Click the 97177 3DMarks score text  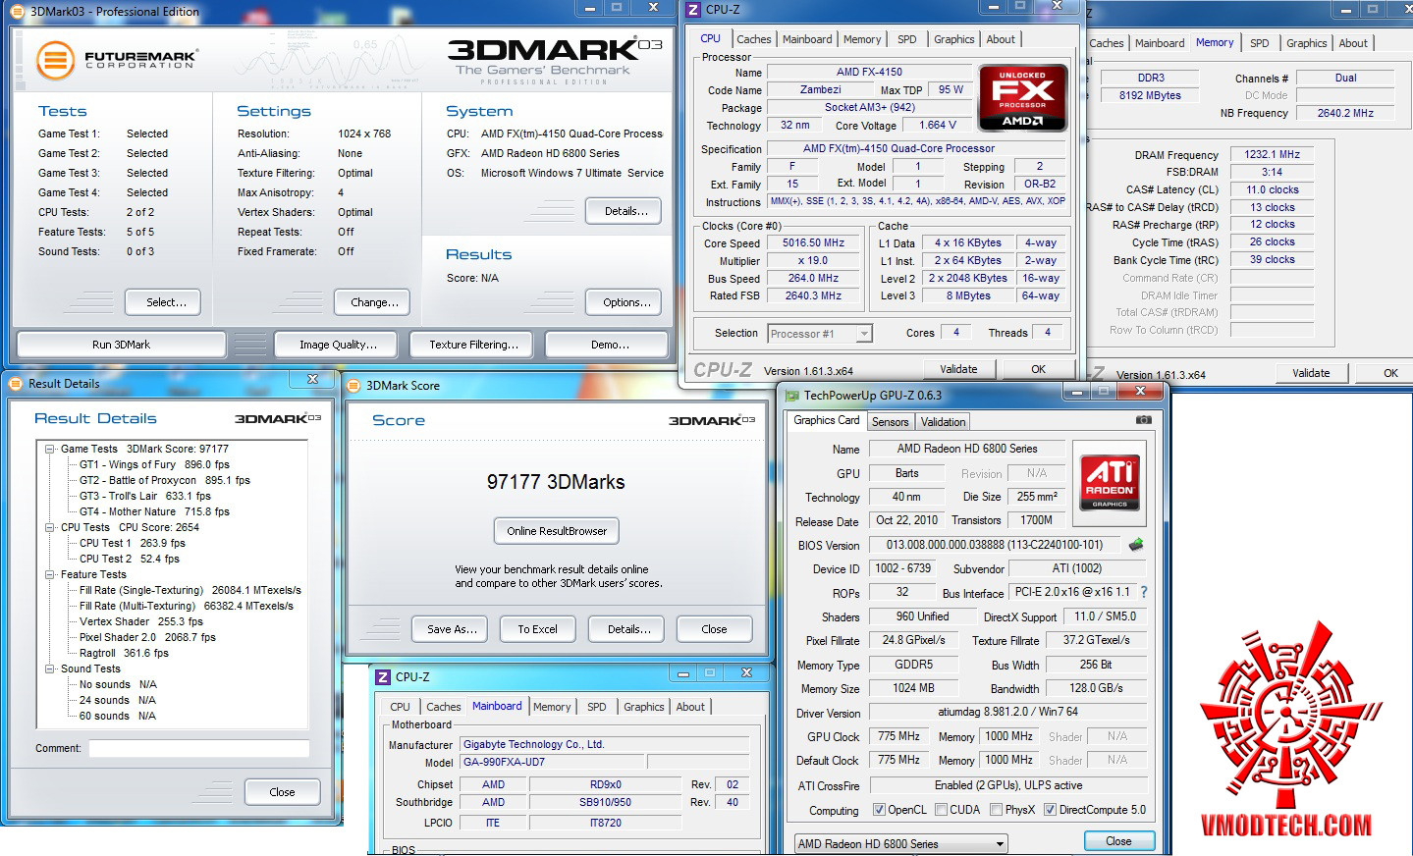coord(556,482)
